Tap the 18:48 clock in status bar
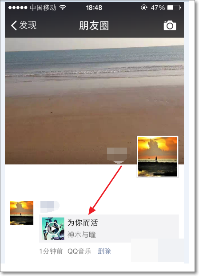The image size is (199, 276). point(94,8)
